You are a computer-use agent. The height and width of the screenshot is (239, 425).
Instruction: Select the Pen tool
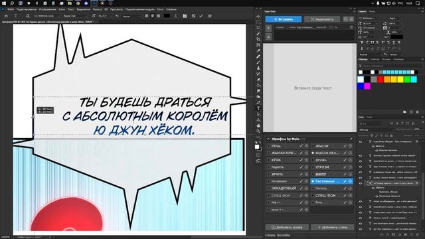(258, 102)
